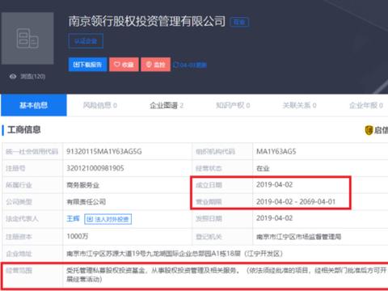Click the company address text
The height and width of the screenshot is (291, 388).
175,254
